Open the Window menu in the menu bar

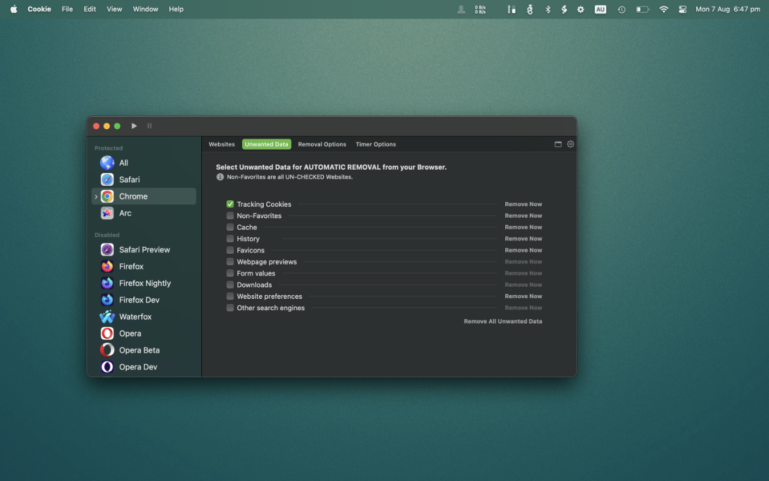click(145, 9)
